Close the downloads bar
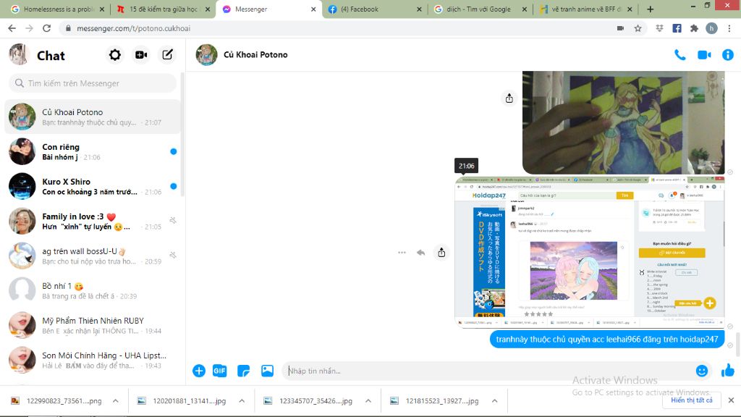This screenshot has height=417, width=741. pyautogui.click(x=731, y=400)
